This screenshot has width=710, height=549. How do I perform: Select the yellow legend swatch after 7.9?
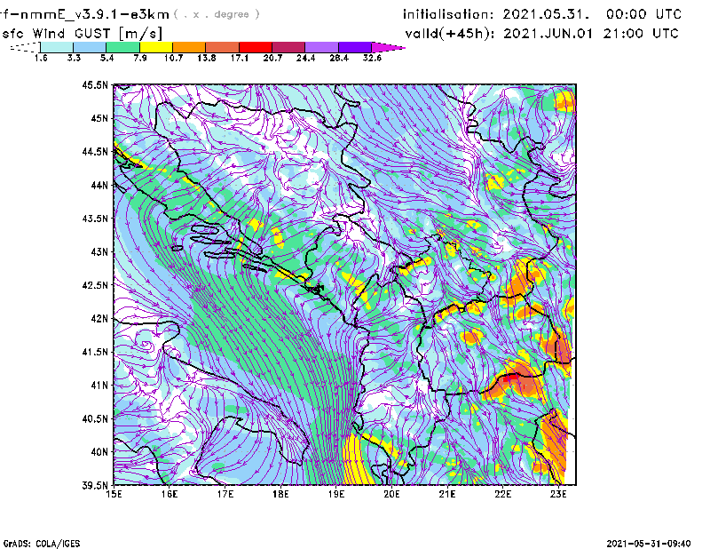point(156,47)
